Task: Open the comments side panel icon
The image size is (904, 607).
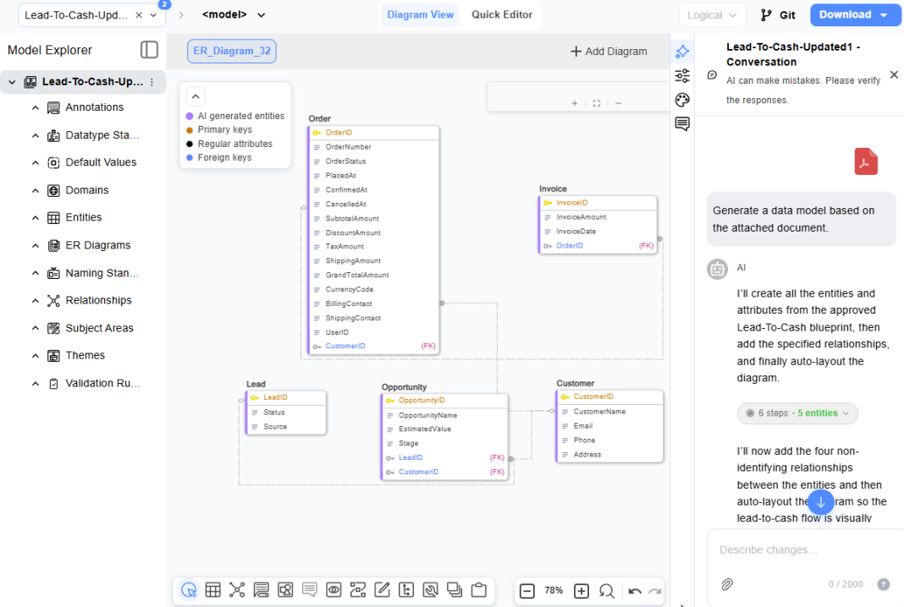Action: pos(682,123)
